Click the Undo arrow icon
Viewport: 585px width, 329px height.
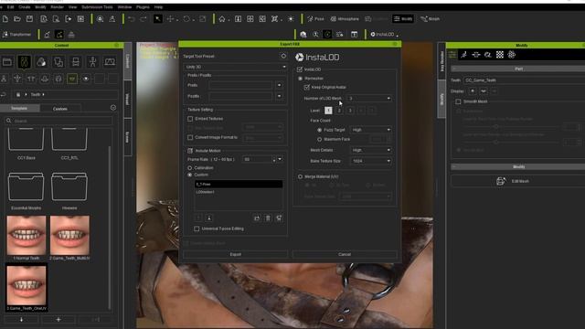(x=131, y=18)
